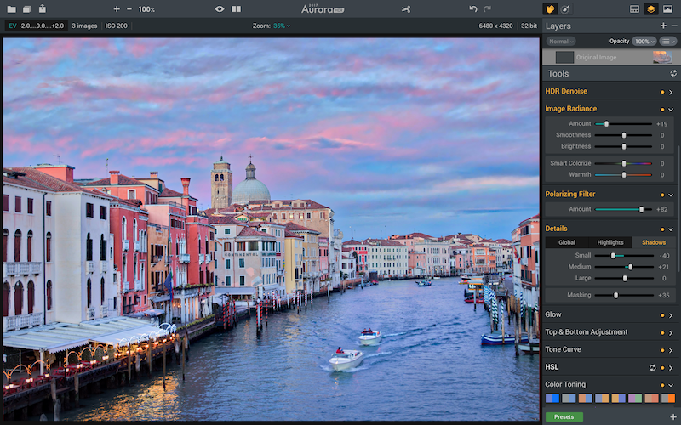This screenshot has height=425, width=681.
Task: Toggle the Image Radiance enable dot
Action: (662, 110)
